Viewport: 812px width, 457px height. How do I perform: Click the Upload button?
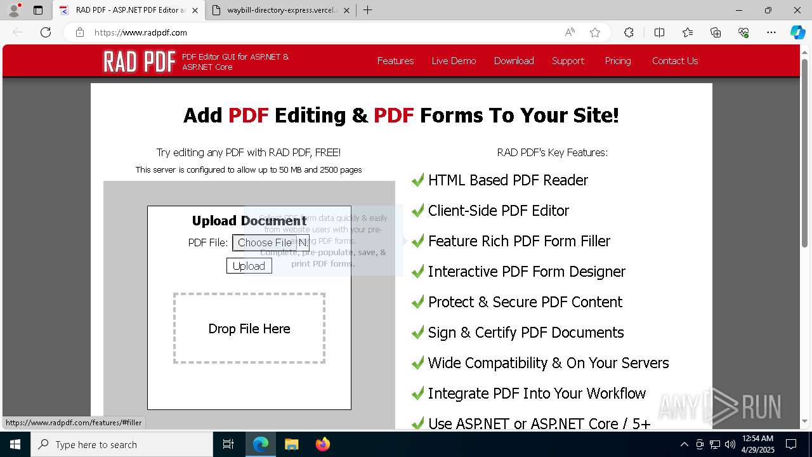point(249,266)
